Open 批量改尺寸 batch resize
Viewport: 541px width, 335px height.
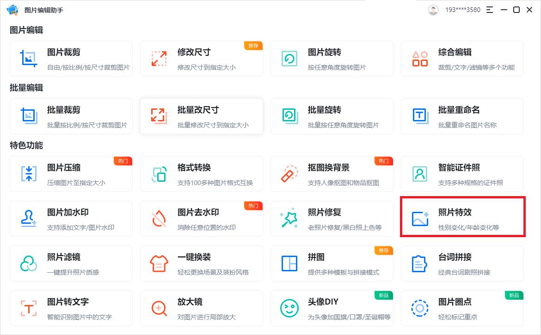click(x=202, y=116)
